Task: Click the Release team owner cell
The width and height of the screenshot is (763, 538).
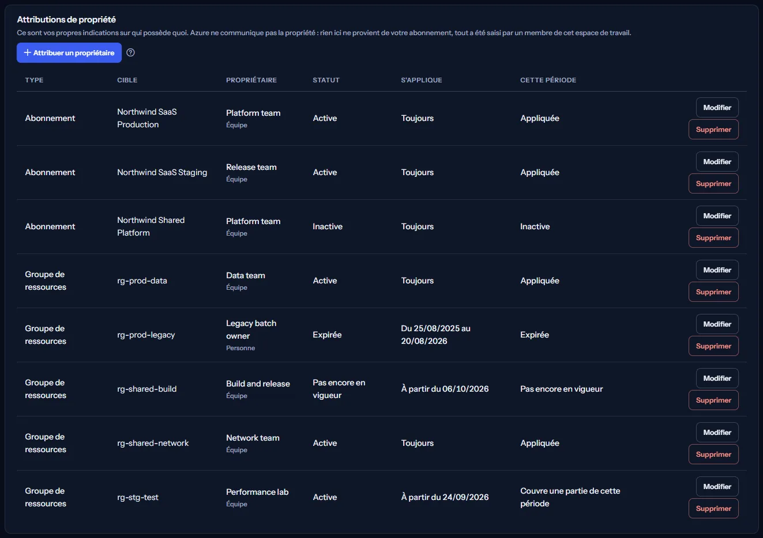Action: pyautogui.click(x=251, y=172)
